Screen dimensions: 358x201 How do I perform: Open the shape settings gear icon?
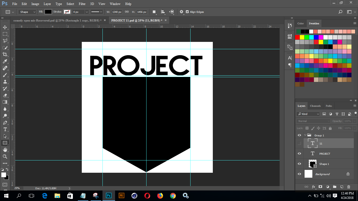point(182,12)
